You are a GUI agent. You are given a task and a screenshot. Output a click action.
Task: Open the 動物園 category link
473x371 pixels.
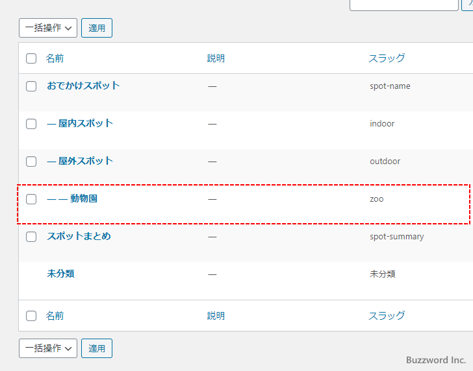coord(84,198)
